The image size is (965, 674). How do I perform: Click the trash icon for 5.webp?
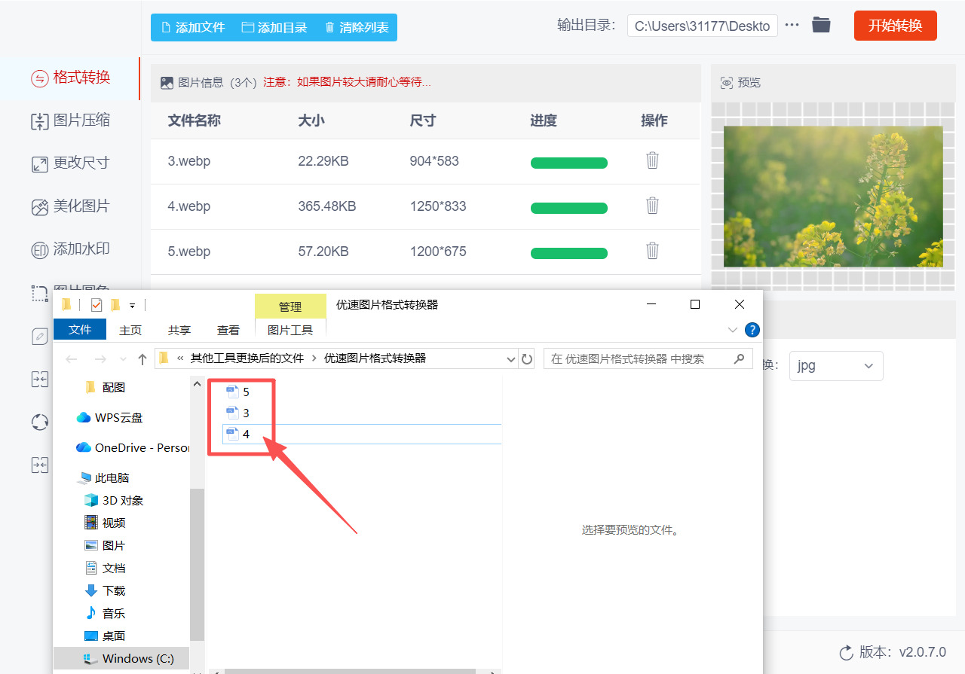coord(653,251)
